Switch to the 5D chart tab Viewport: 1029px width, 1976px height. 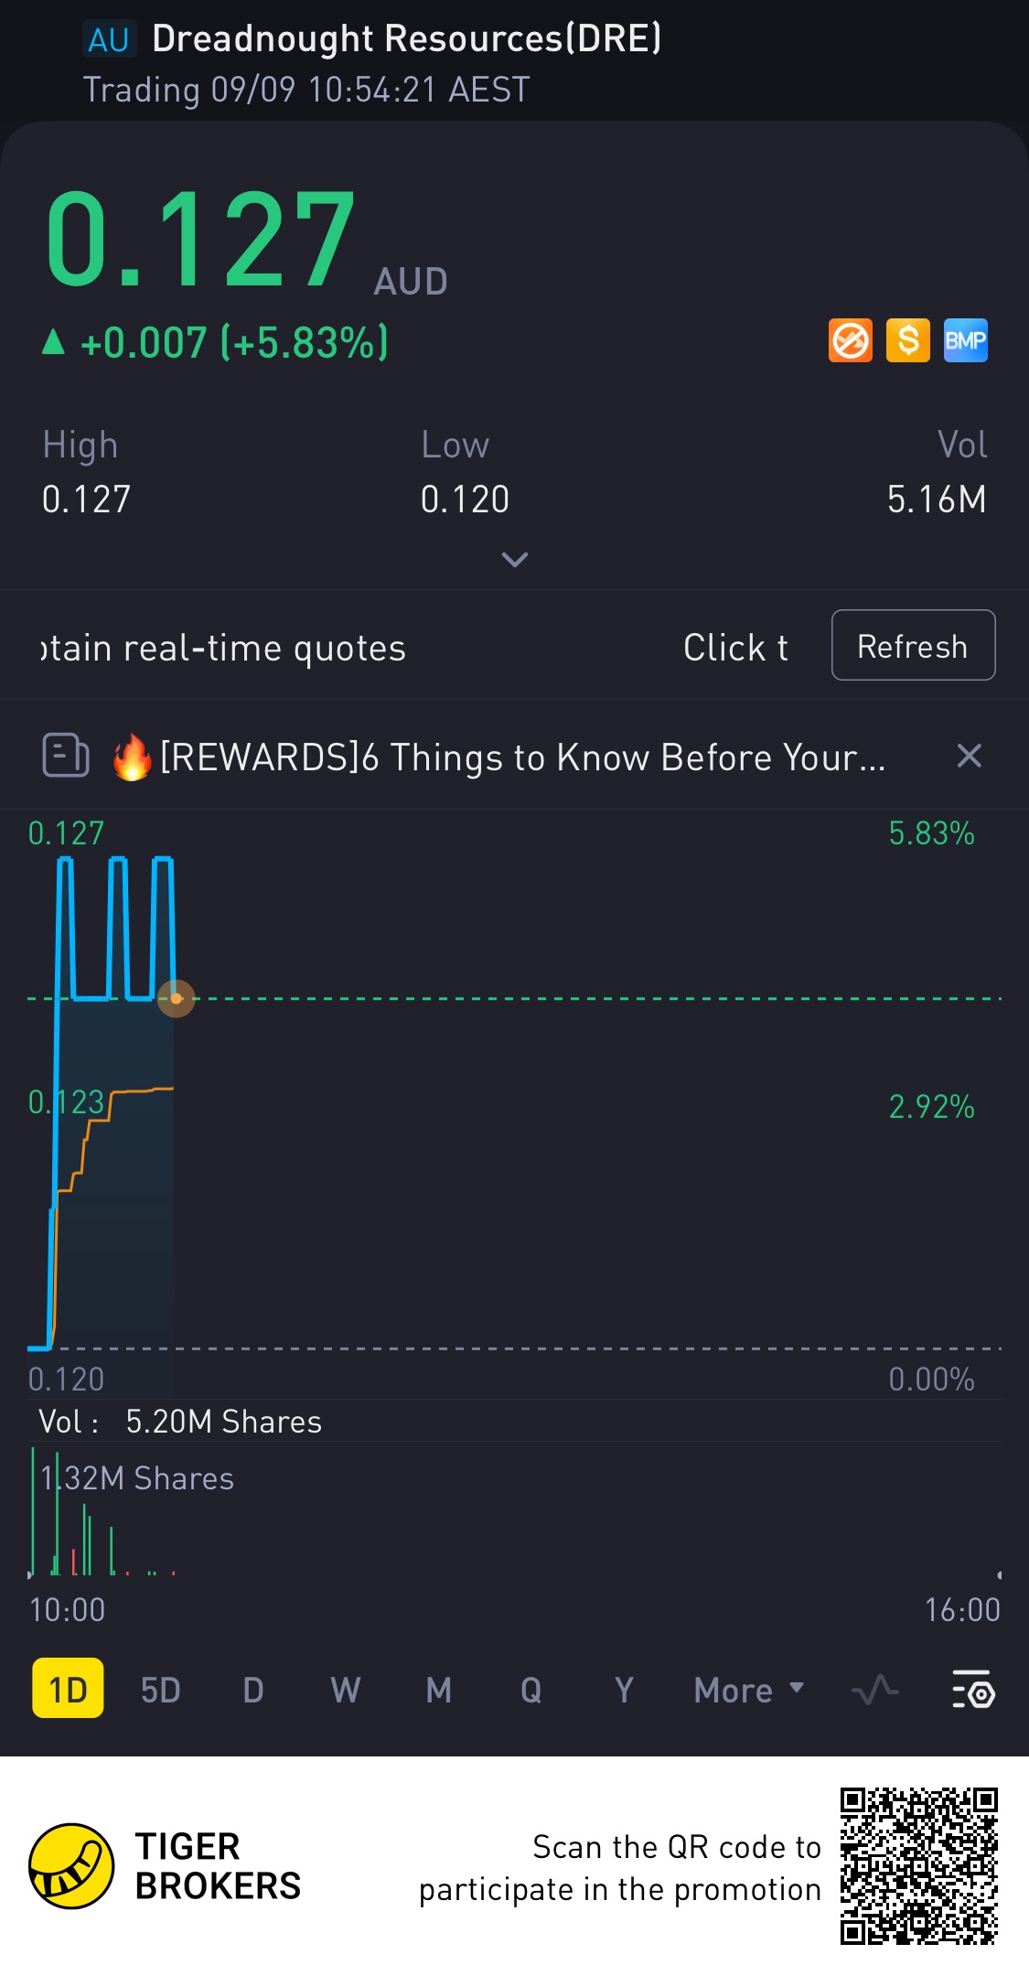160,1690
